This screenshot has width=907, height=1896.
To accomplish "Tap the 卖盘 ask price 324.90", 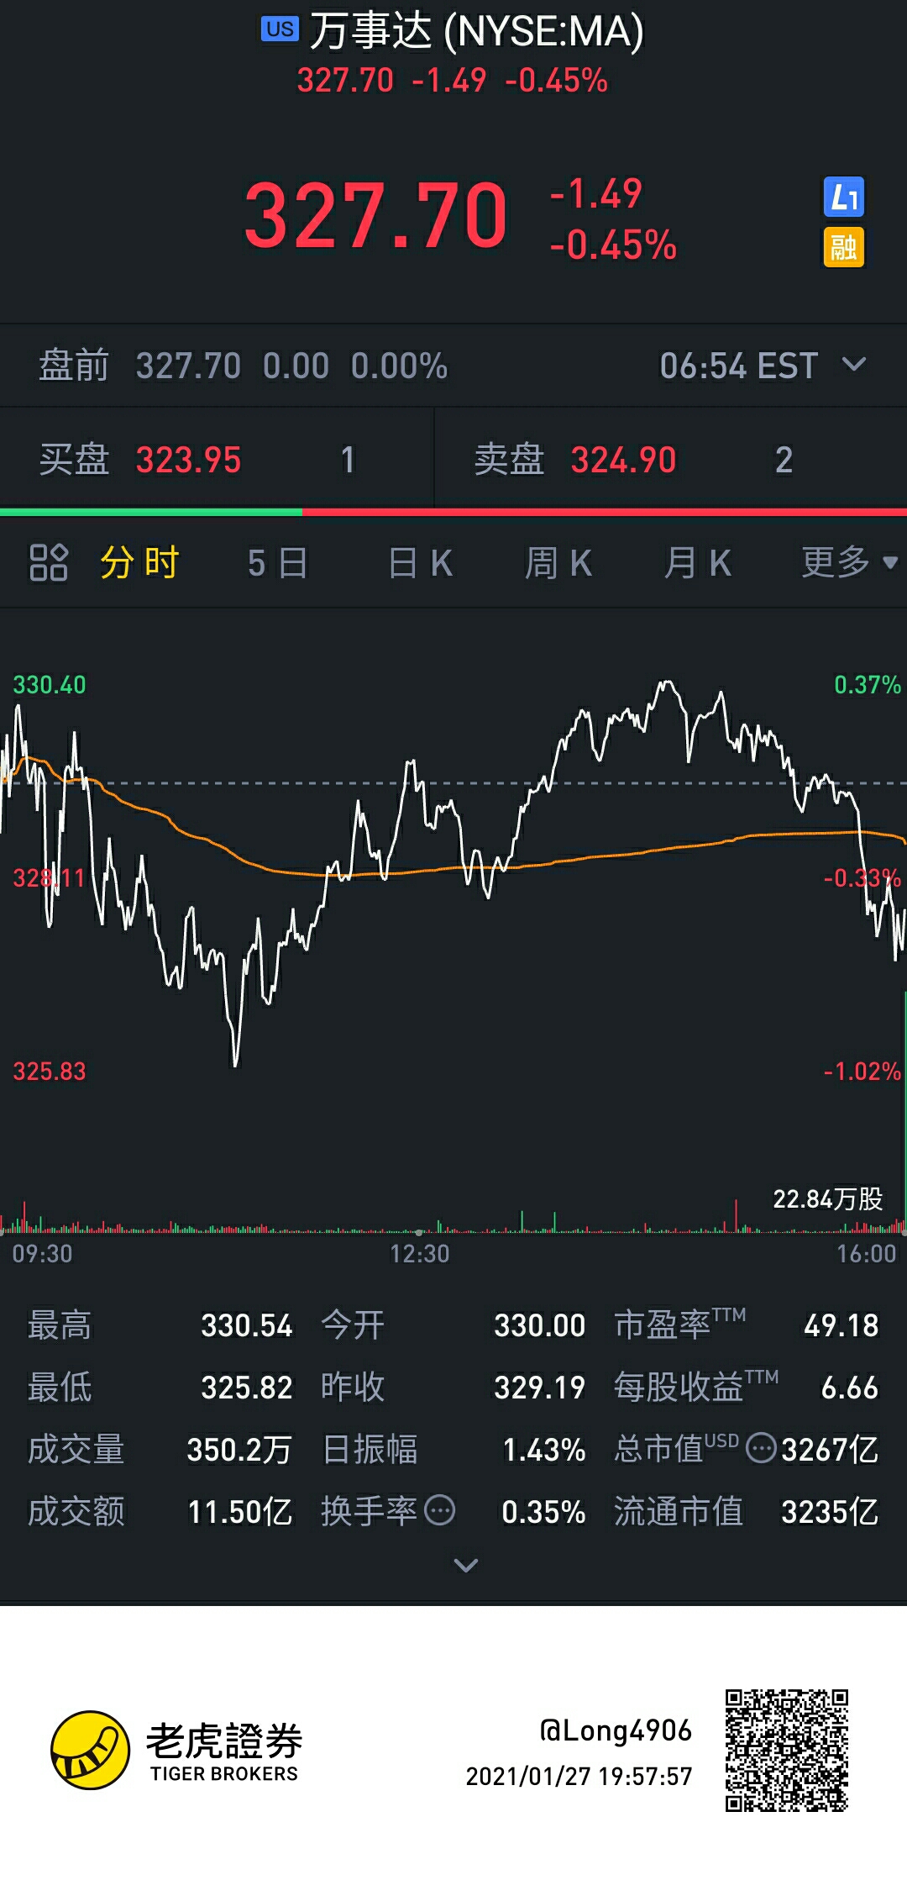I will point(623,460).
